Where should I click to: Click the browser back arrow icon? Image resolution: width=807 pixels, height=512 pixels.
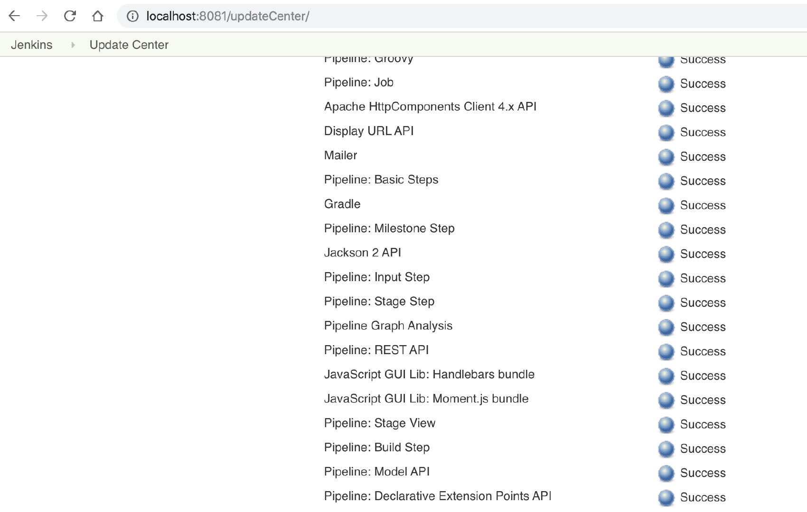coord(15,16)
